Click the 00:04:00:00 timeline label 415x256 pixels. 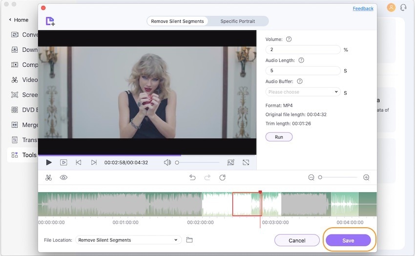pos(350,222)
